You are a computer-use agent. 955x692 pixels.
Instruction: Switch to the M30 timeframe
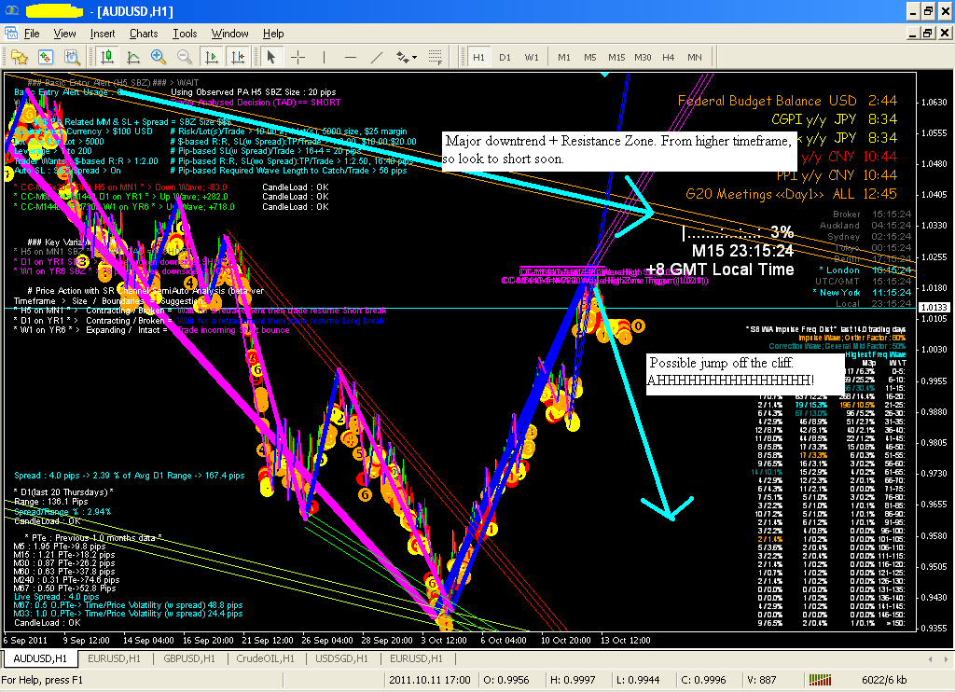tap(643, 57)
